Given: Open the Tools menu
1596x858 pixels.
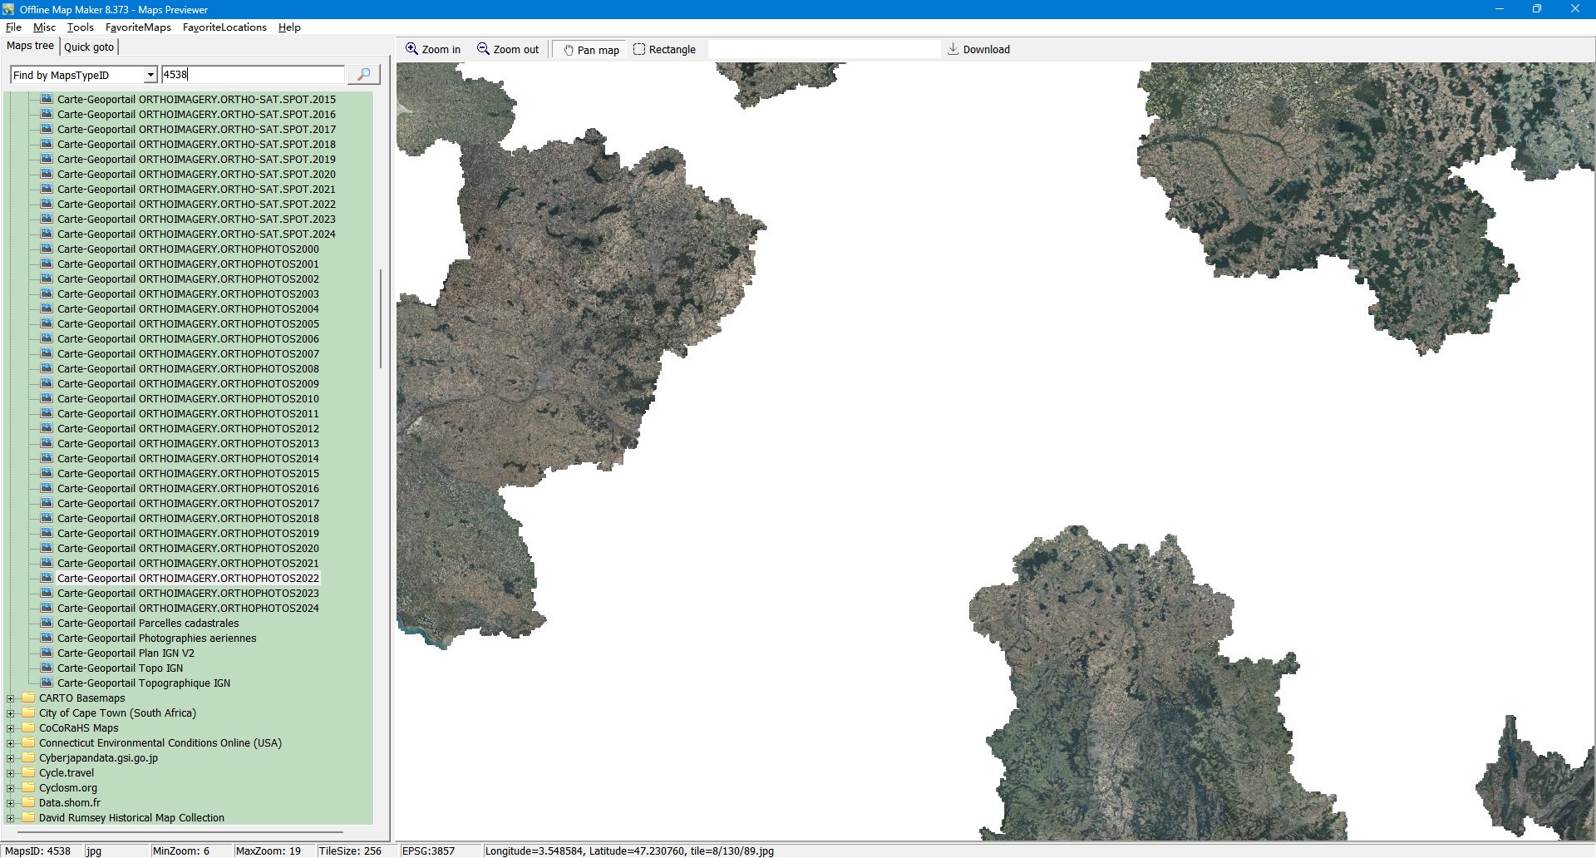Looking at the screenshot, I should click(x=80, y=27).
